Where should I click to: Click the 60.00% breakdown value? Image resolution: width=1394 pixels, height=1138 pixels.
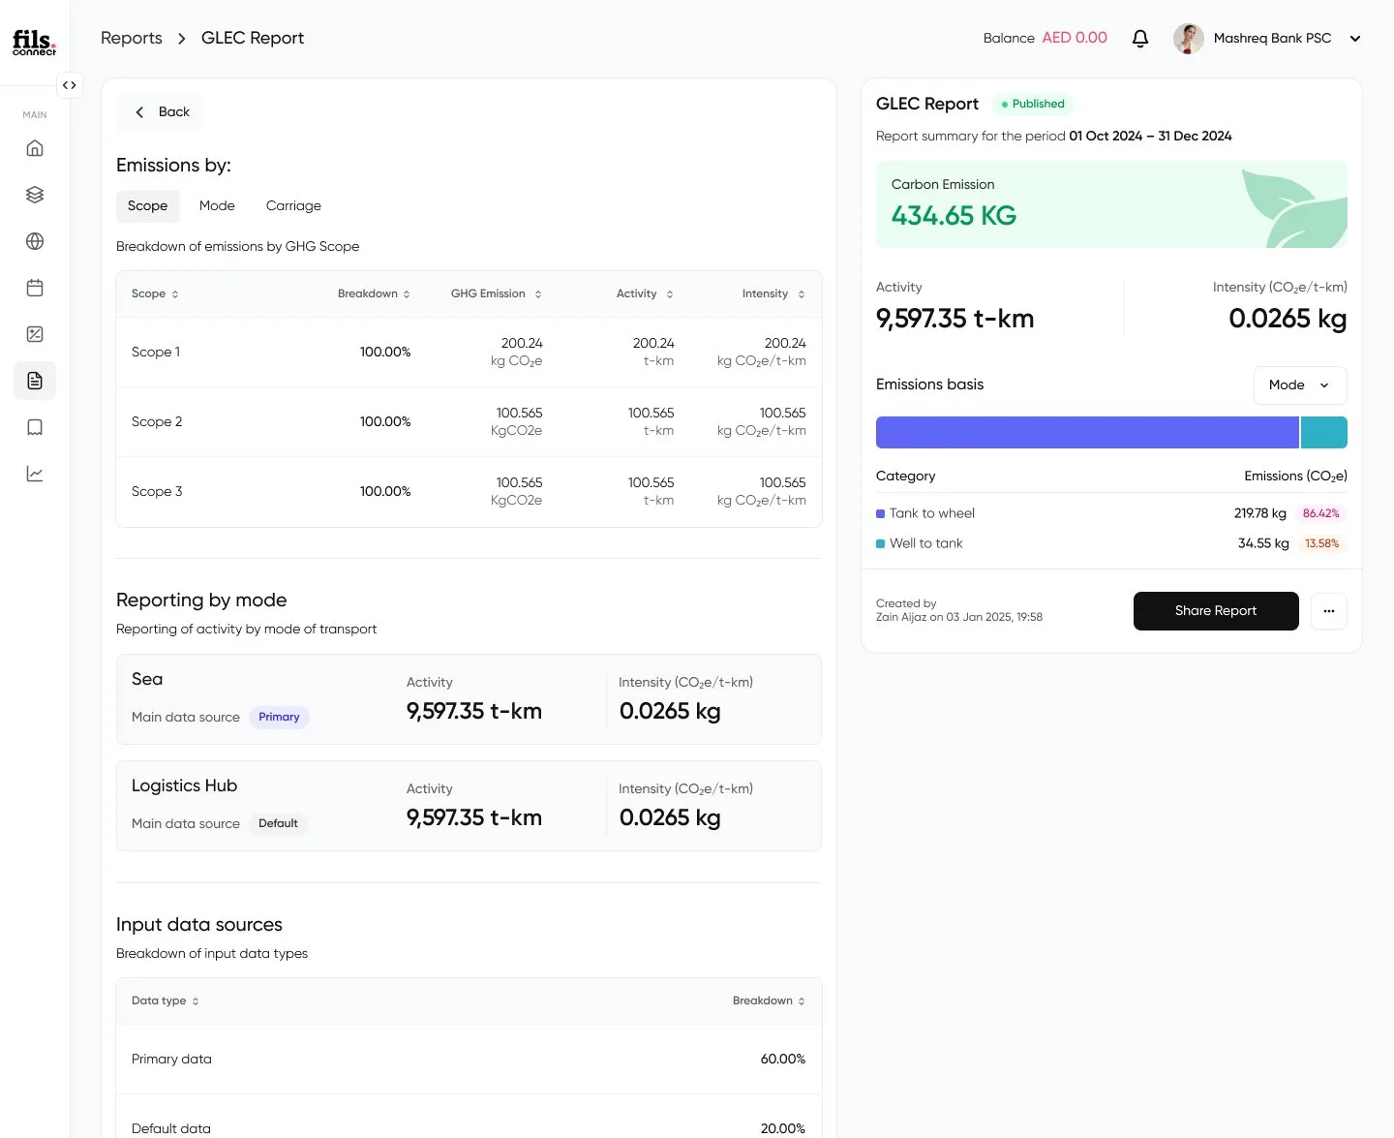783,1060
